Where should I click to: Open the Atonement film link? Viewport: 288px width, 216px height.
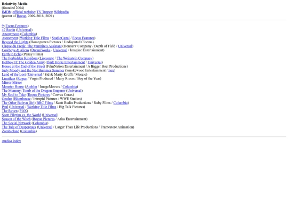coord(10,38)
